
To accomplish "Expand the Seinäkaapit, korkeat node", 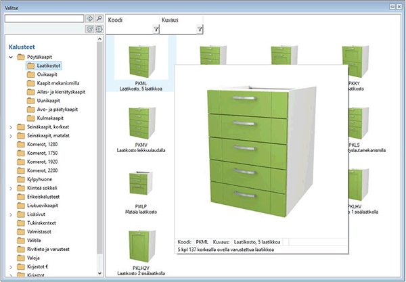I will point(10,126).
